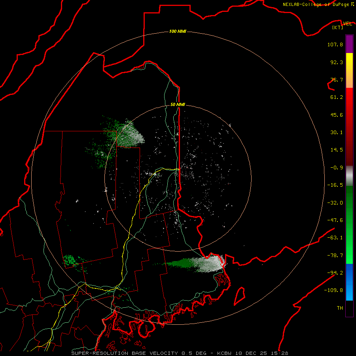Pick the purple segment of the velocity color bar

[349, 44]
